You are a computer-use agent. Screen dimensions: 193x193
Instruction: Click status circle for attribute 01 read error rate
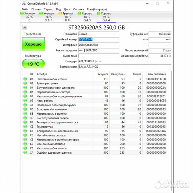25,79
